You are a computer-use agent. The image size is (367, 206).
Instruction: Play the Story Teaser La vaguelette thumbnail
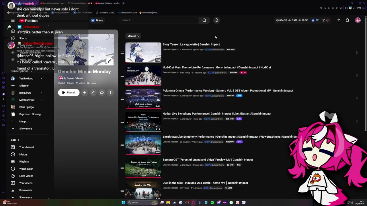[x=143, y=52]
